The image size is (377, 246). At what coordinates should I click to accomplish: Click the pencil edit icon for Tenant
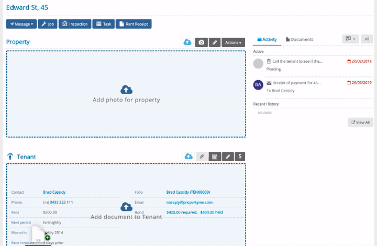point(228,156)
